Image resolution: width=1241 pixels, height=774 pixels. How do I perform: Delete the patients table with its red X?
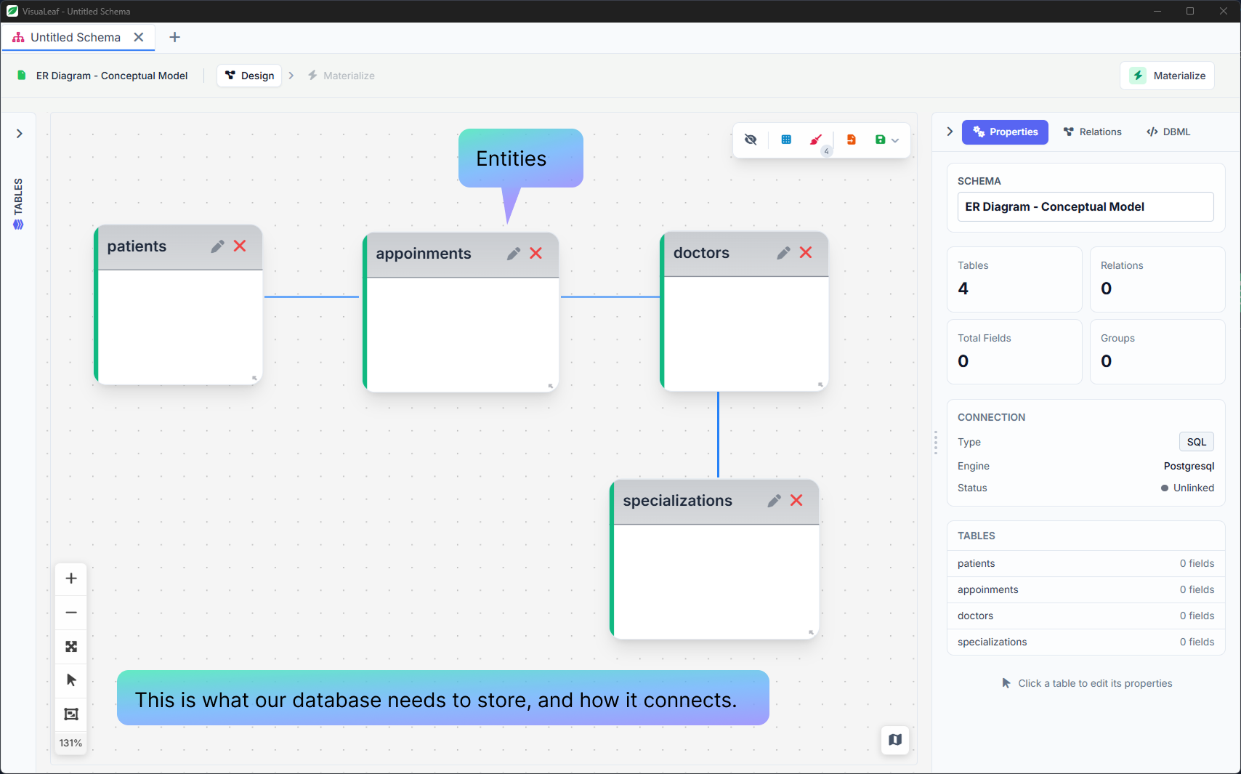pyautogui.click(x=240, y=246)
